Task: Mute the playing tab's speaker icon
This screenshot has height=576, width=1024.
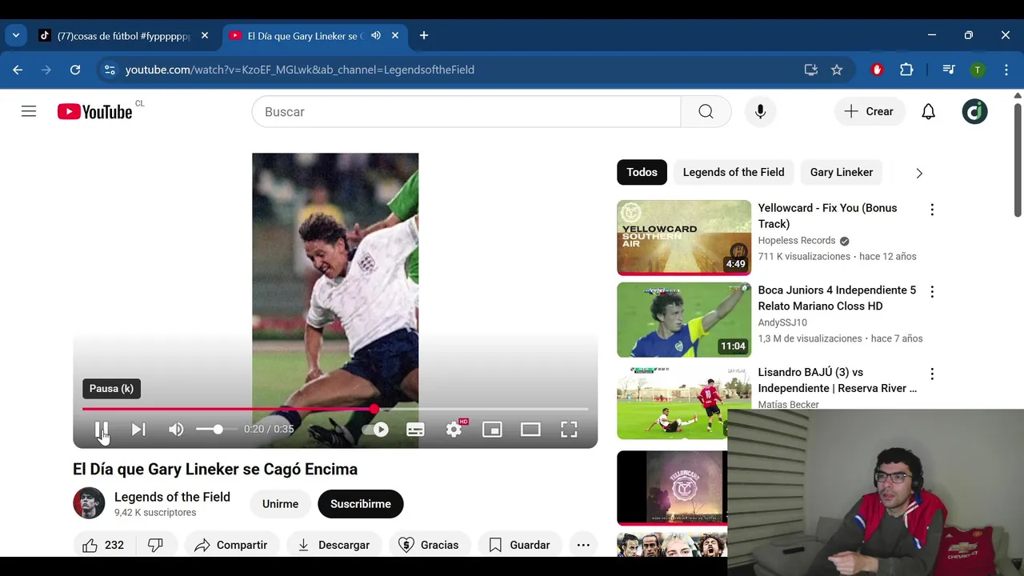Action: [376, 35]
